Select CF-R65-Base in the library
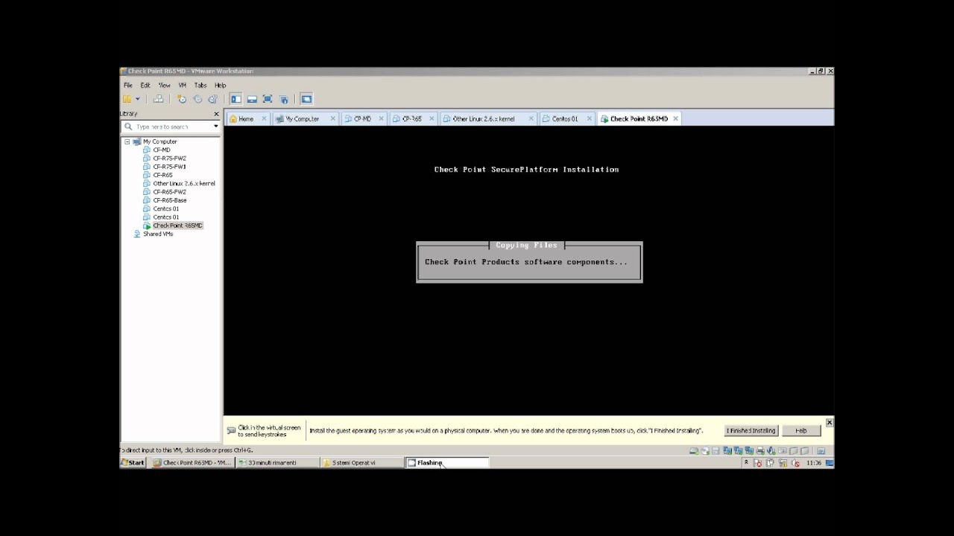Viewport: 954px width, 536px height. click(x=170, y=200)
